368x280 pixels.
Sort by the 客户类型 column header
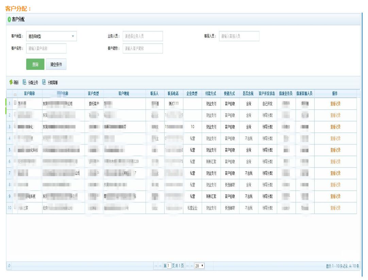point(94,93)
